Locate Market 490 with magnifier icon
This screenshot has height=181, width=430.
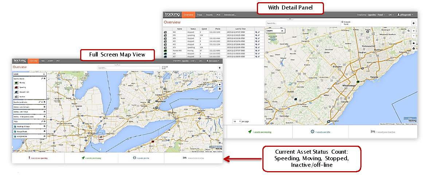[x=256, y=51]
